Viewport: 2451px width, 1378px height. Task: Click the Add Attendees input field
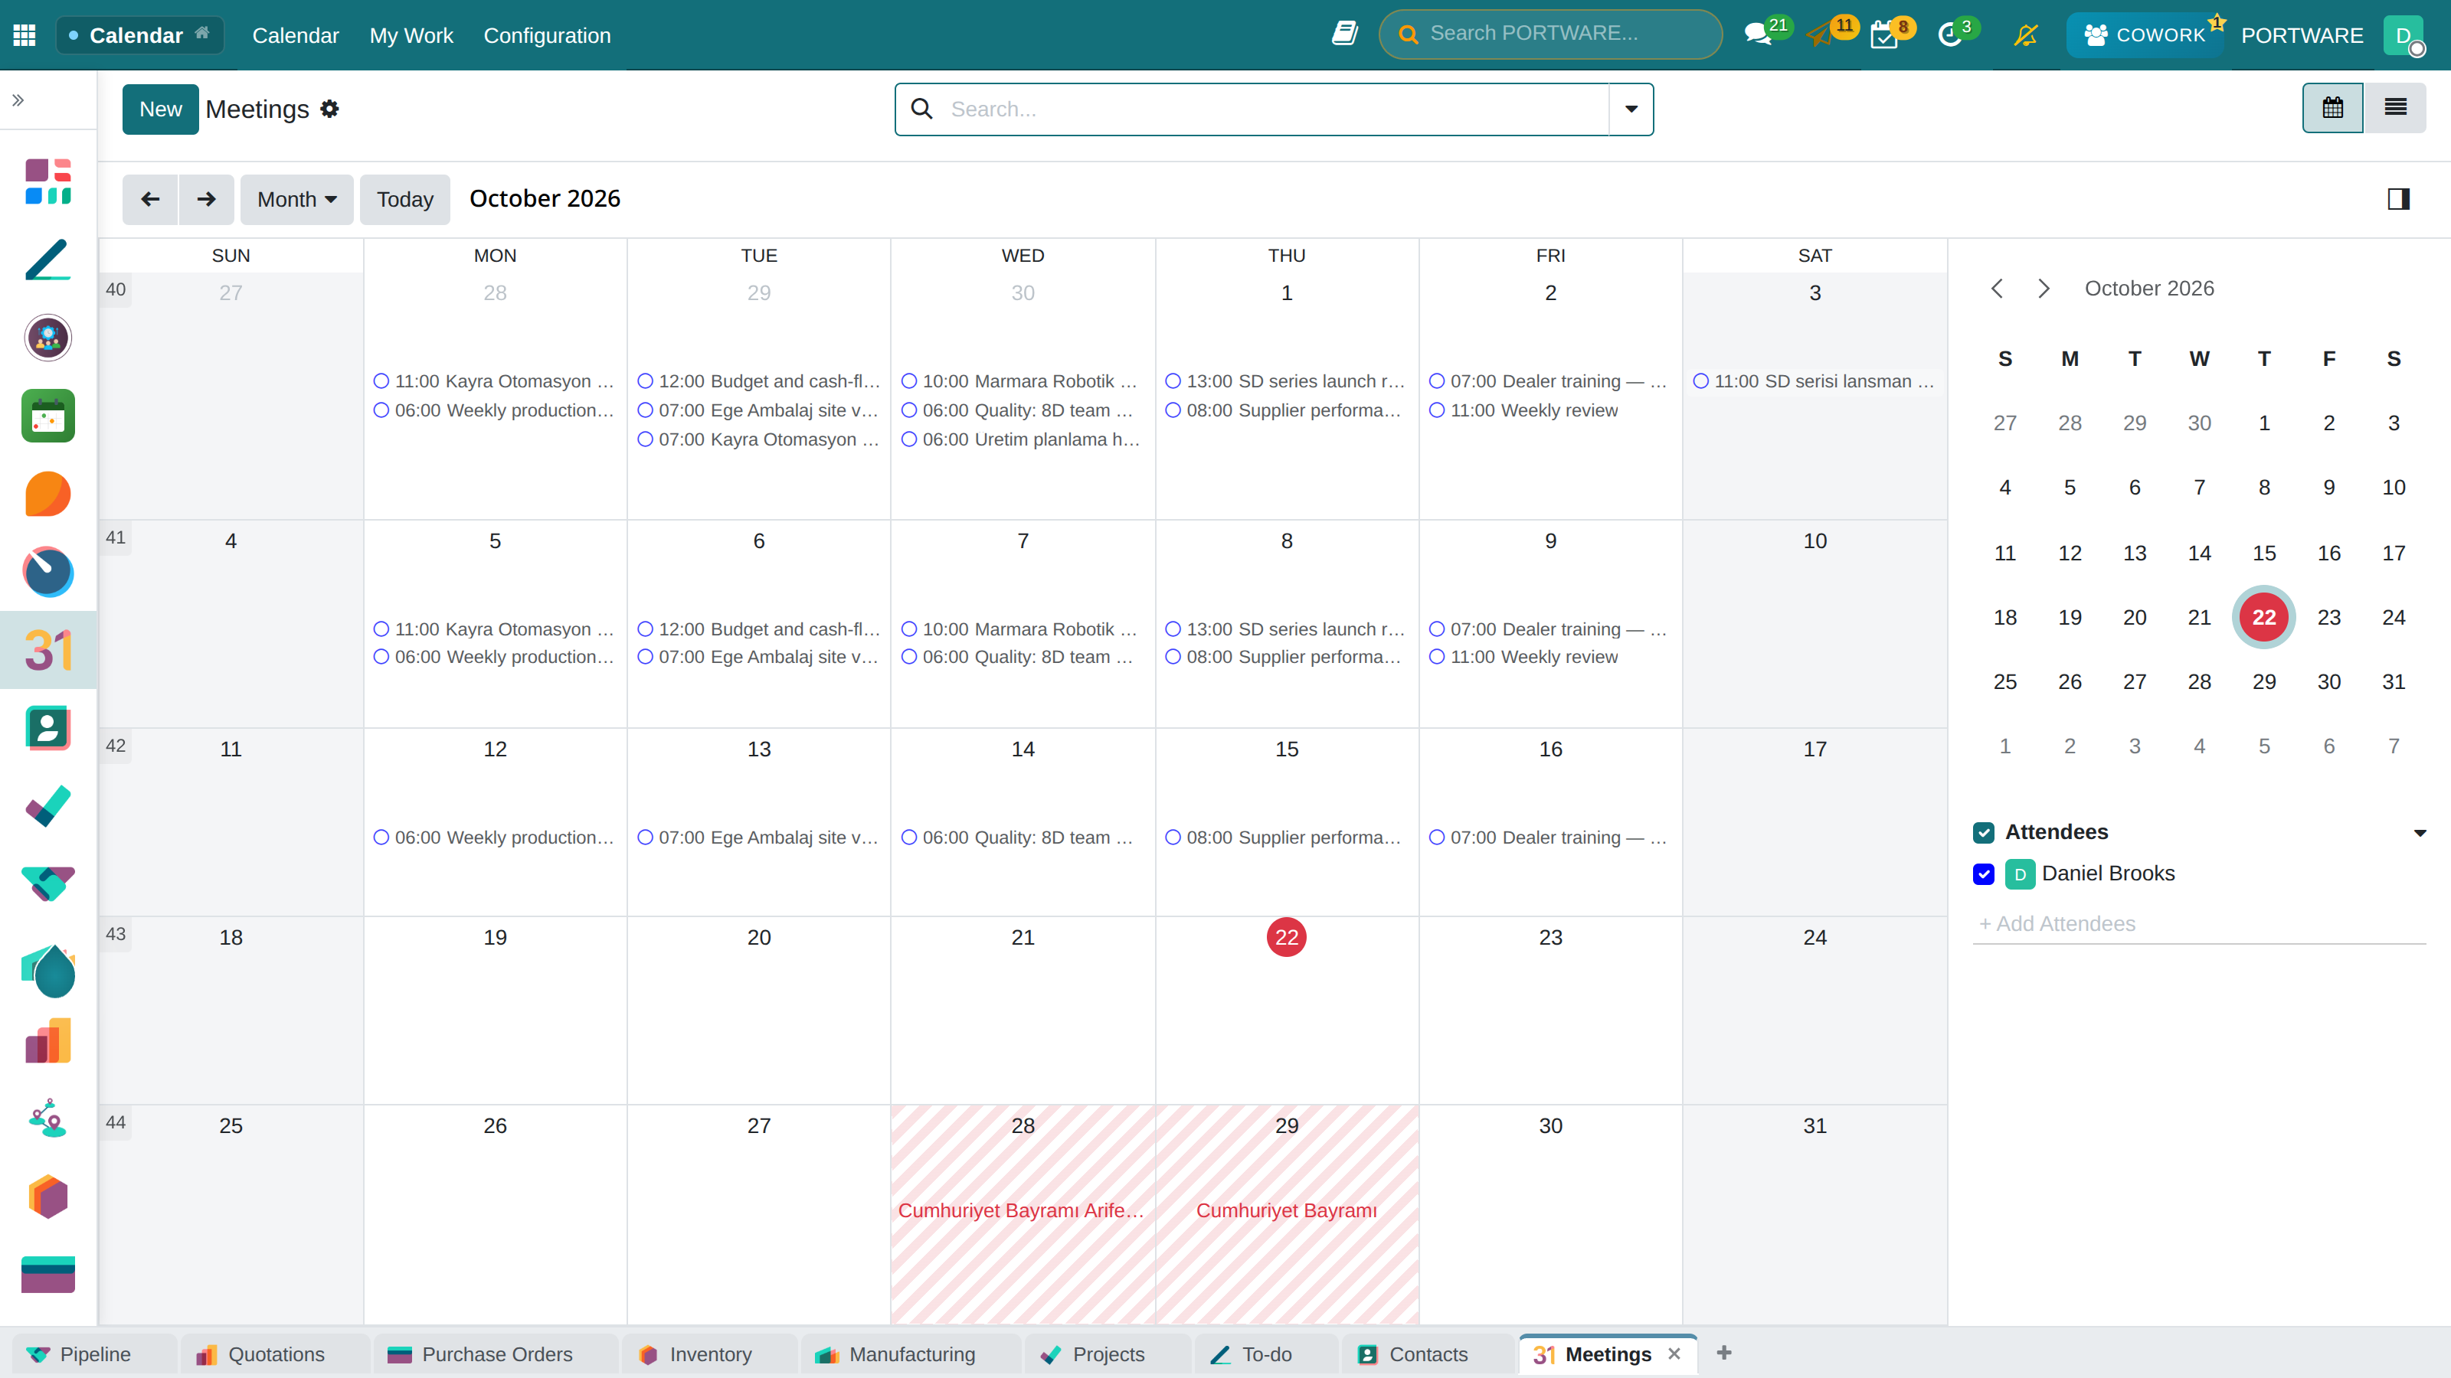tap(2199, 923)
